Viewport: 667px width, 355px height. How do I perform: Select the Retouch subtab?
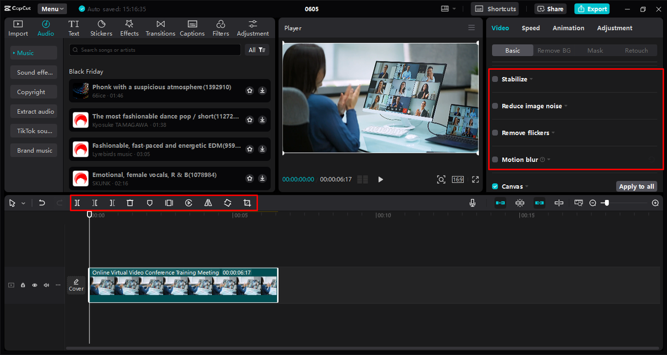[636, 50]
